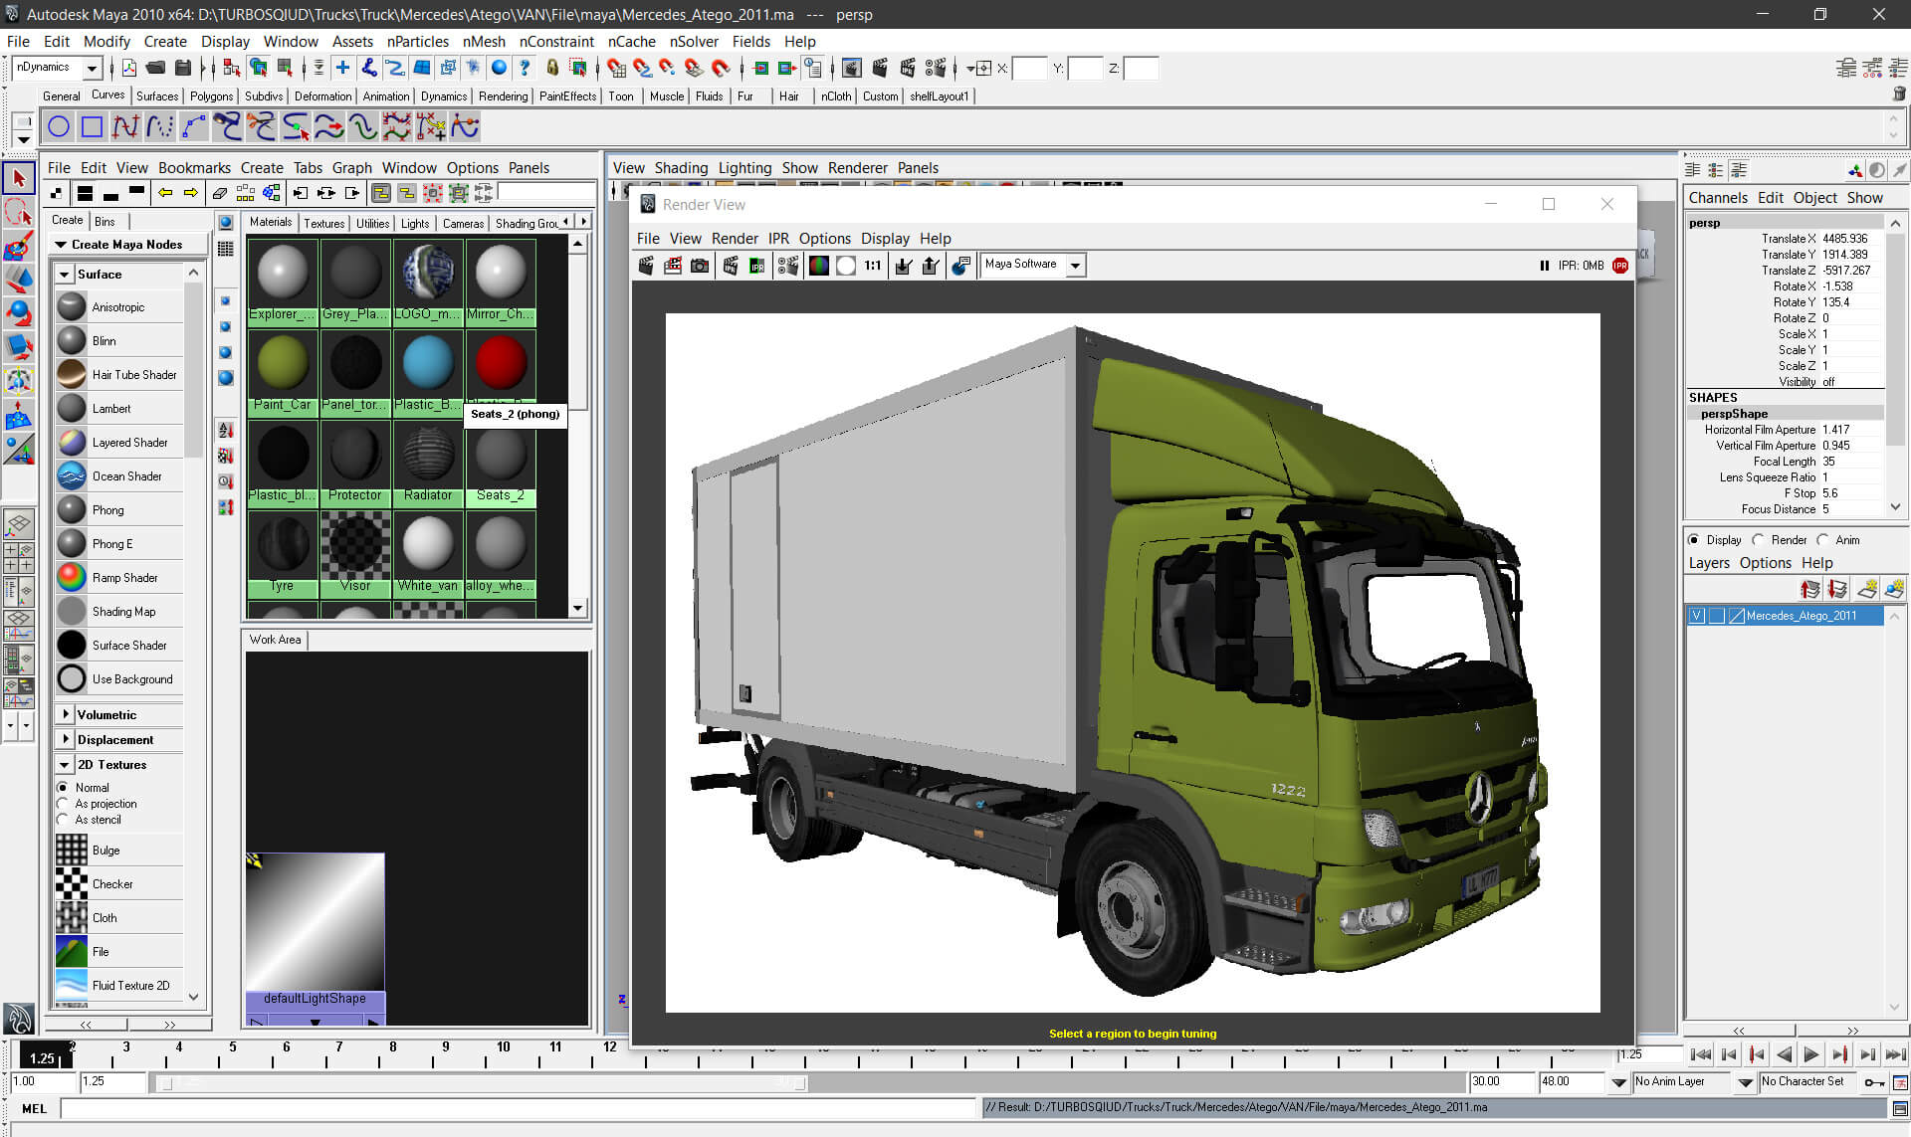Select the Render radio button in layer editor
The image size is (1911, 1137).
pos(1758,540)
